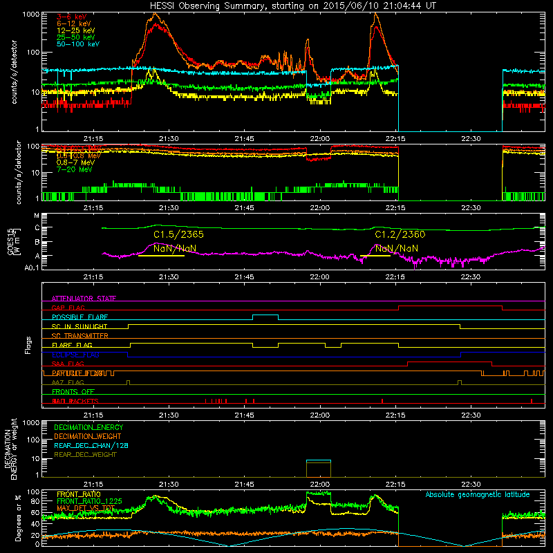553x553 pixels.
Task: Click the C1.5/2365 flare annotation
Action: click(x=178, y=234)
